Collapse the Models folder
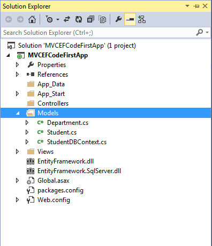The height and width of the screenshot is (246, 212). click(18, 113)
